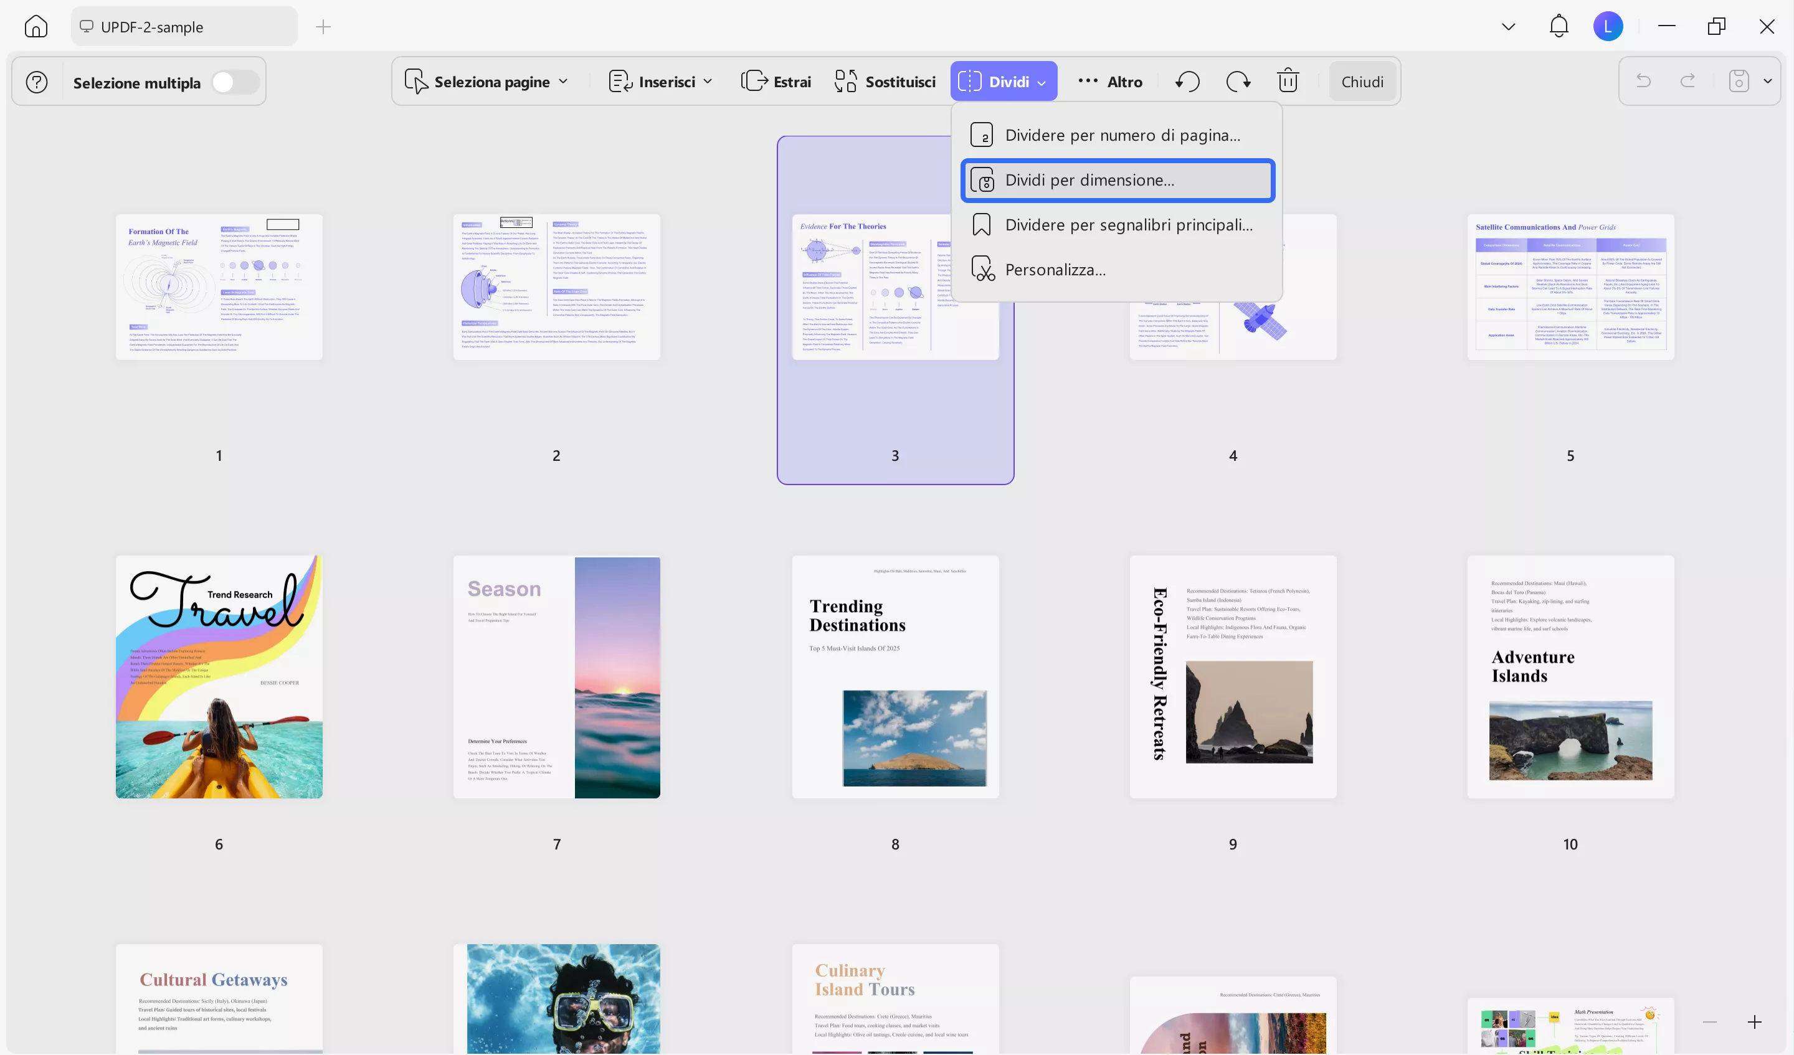
Task: Enable the Selezione multipla toggle
Action: pos(235,83)
